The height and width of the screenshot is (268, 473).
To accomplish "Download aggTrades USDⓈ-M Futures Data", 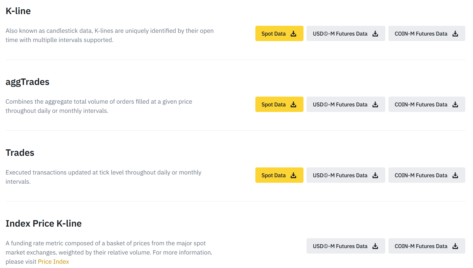I will pyautogui.click(x=346, y=104).
